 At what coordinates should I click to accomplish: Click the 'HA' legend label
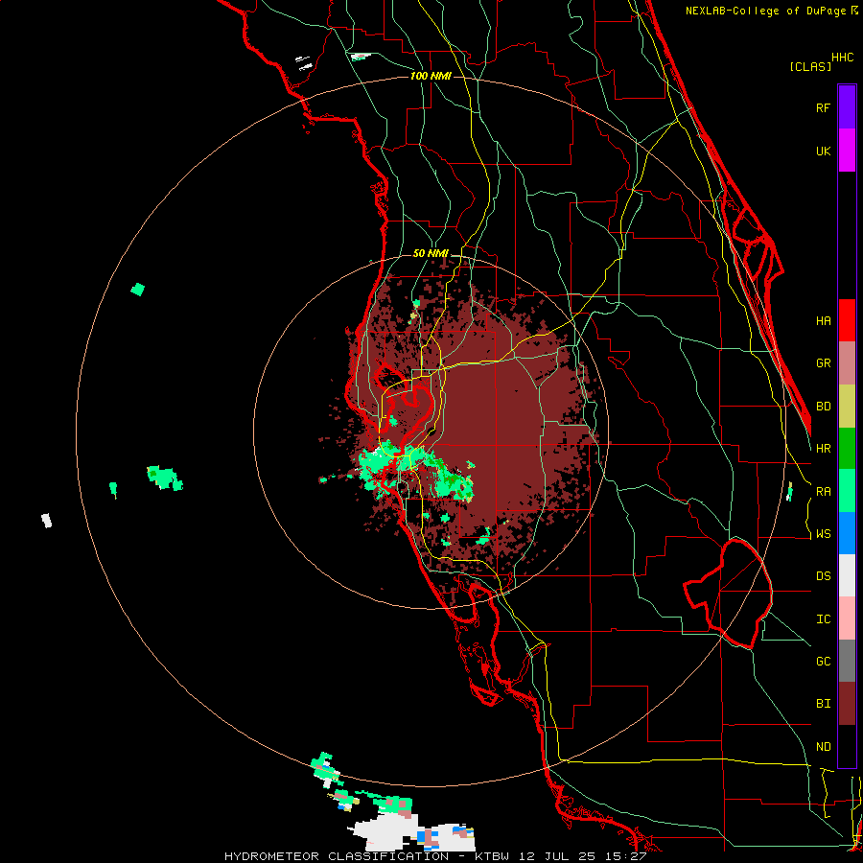coord(823,320)
